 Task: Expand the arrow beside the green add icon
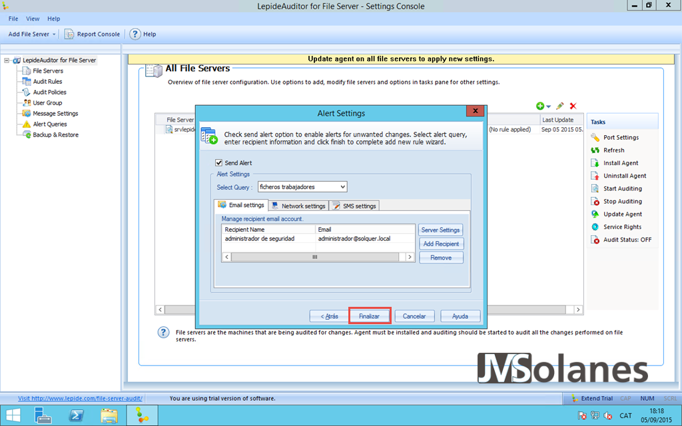tap(548, 106)
